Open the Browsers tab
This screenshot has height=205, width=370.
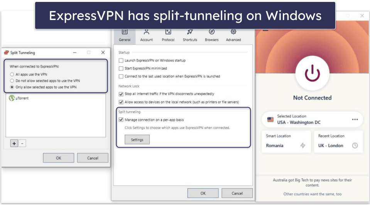pos(212,36)
